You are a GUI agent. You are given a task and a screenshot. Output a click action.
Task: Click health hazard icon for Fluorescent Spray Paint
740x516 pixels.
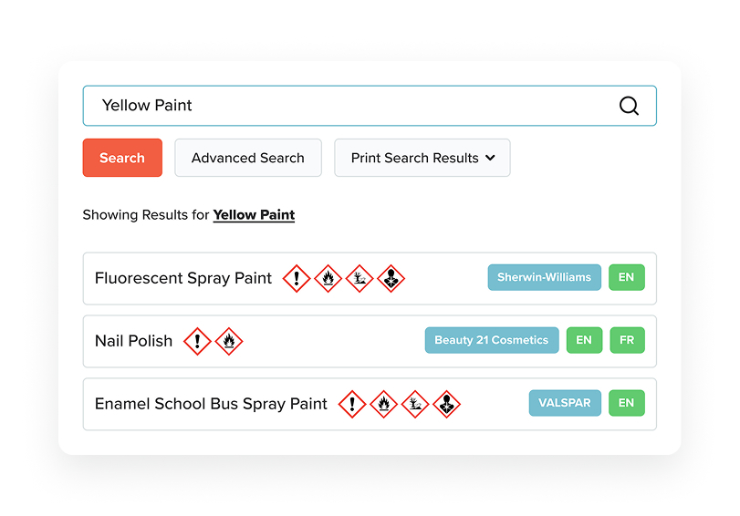click(x=391, y=278)
